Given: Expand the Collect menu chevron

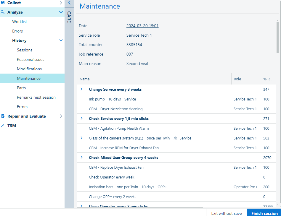Looking at the screenshot, I should click(x=61, y=3).
